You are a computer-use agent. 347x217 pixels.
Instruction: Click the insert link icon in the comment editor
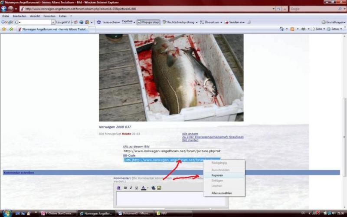coord(154,188)
